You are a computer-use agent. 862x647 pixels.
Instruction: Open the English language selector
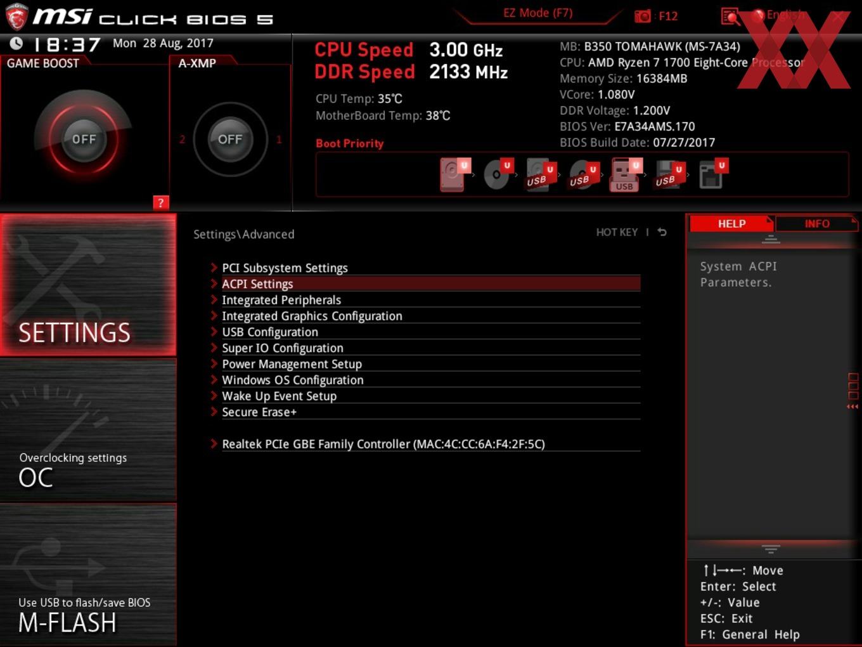pos(780,15)
